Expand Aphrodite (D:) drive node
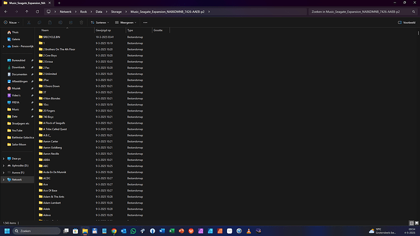The width and height of the screenshot is (420, 236). click(x=4, y=166)
